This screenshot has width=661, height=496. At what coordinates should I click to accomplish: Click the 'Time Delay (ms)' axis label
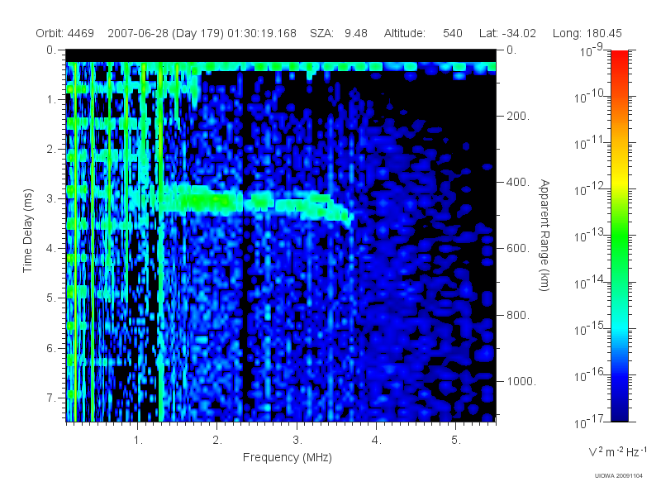tap(27, 231)
